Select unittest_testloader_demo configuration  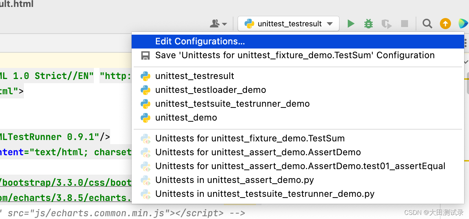(211, 90)
